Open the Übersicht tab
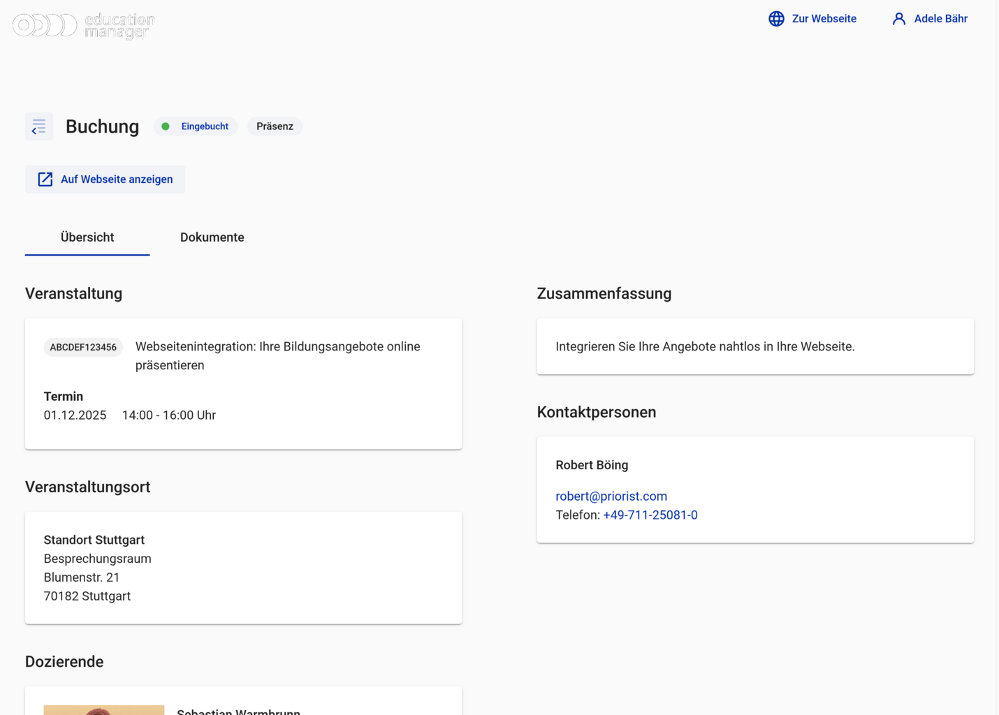 tap(87, 237)
